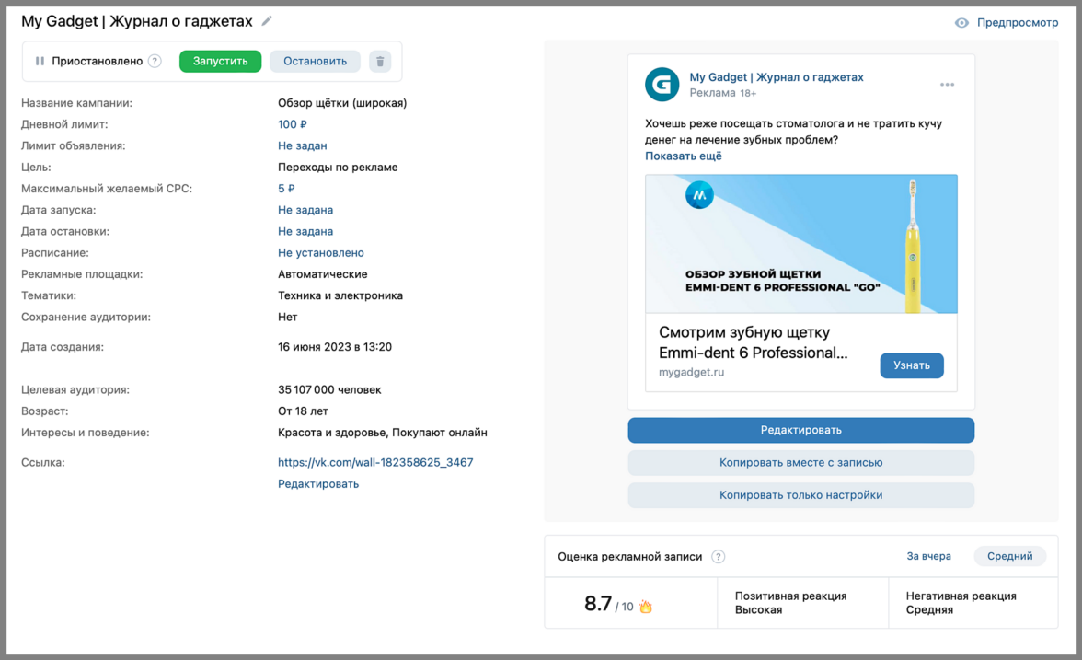Click the help icon next to Приостановлено
The width and height of the screenshot is (1082, 660).
tap(155, 62)
